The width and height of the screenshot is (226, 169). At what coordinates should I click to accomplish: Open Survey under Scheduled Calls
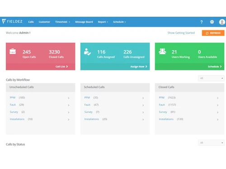pos(89,112)
